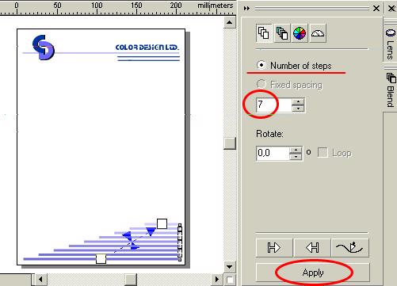
Task: Click vertical scrollbar up arrow
Action: (230, 22)
